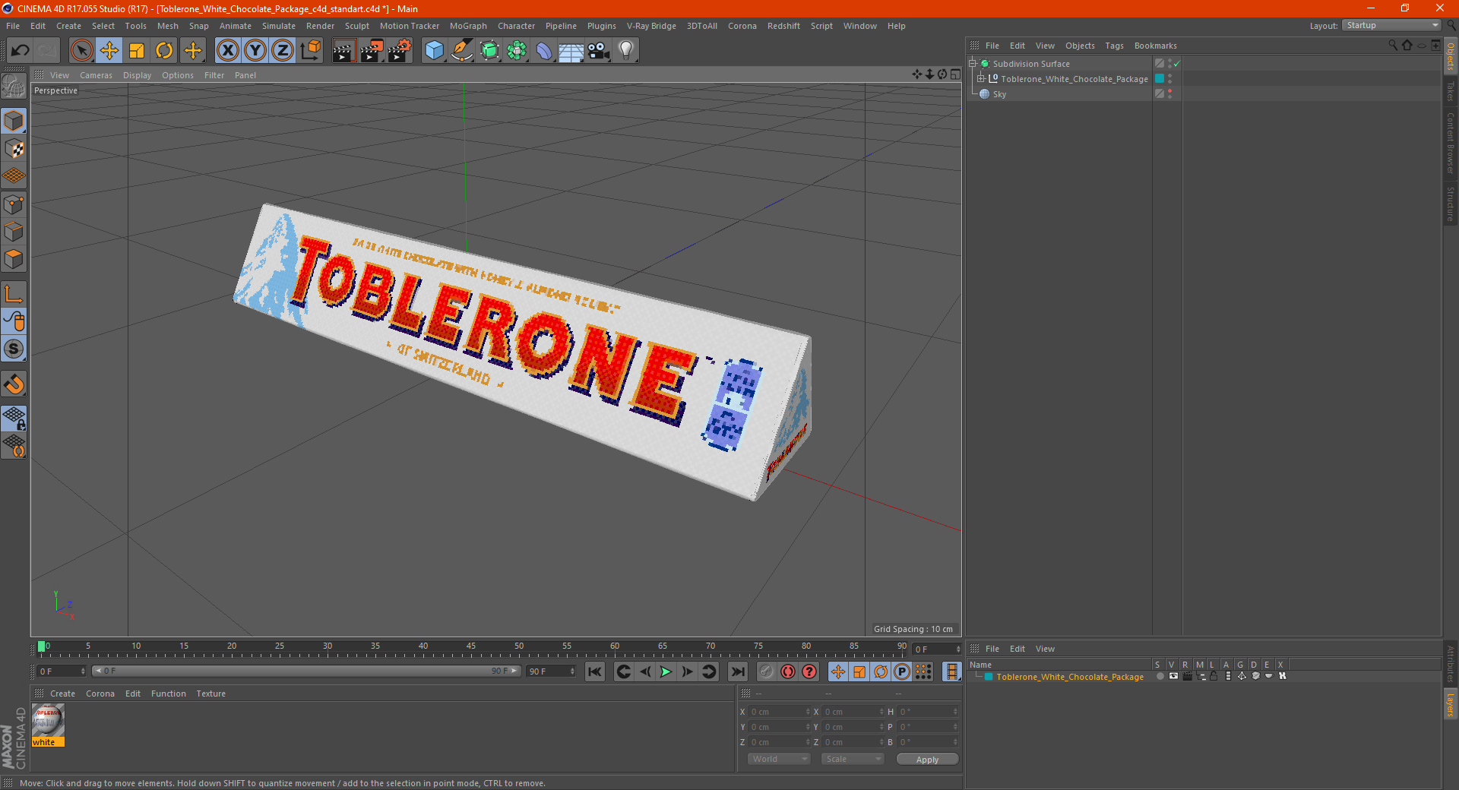Click Make Editable icon in left sidebar
The width and height of the screenshot is (1459, 790).
[14, 87]
